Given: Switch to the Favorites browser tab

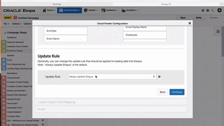Looking at the screenshot, I should pos(57,4).
